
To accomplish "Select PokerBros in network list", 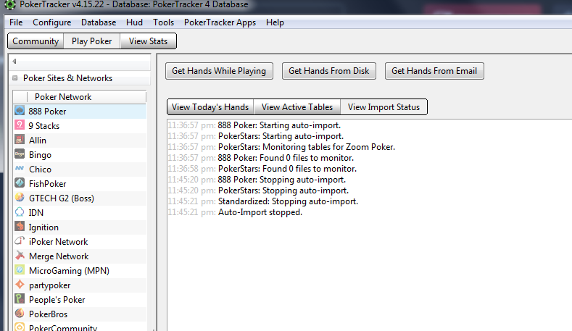I will (80, 314).
